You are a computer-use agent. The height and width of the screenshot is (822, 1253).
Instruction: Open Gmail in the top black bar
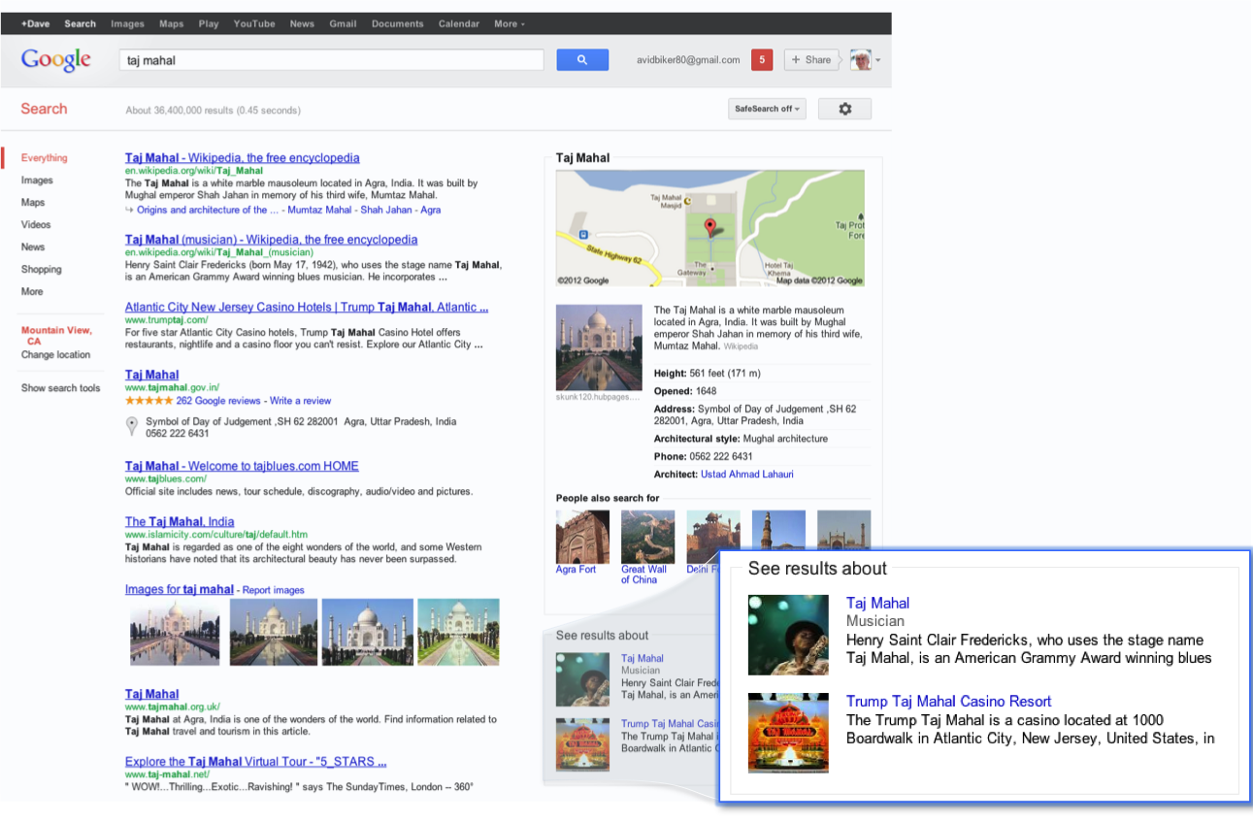343,23
